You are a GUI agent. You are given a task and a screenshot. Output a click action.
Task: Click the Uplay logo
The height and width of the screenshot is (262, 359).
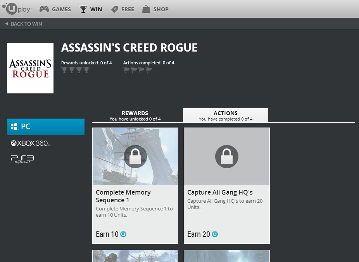pos(16,9)
